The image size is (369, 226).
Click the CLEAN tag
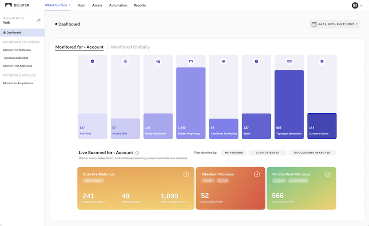tap(279, 180)
